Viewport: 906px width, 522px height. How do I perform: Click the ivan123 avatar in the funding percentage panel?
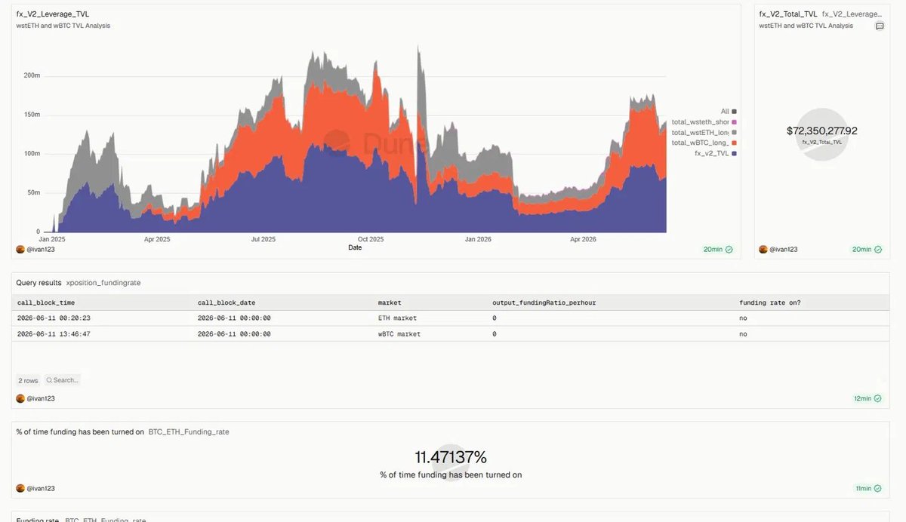tap(20, 488)
